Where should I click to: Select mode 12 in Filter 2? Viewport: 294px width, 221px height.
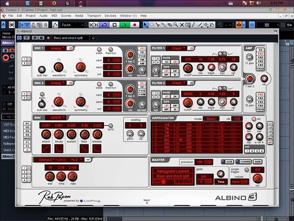(166, 96)
